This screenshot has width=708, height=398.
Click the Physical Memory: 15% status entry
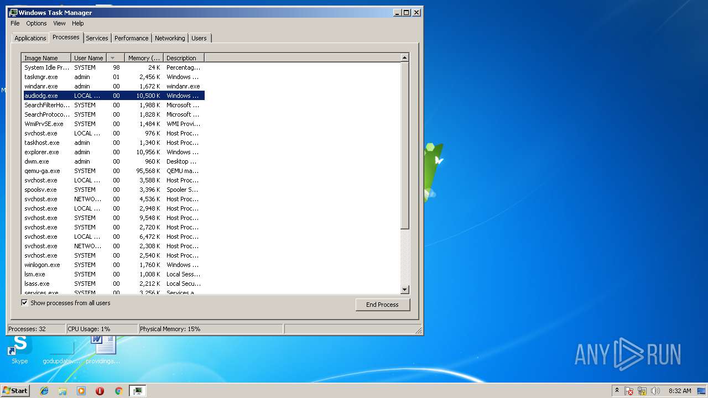coord(211,329)
